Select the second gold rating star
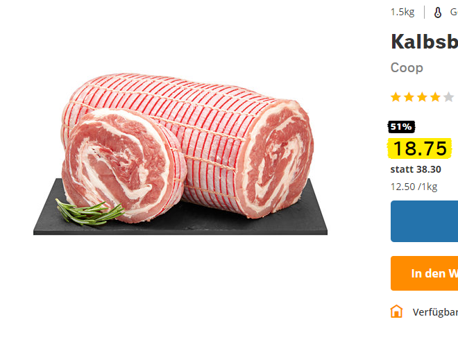The width and height of the screenshot is (458, 342). [x=409, y=97]
